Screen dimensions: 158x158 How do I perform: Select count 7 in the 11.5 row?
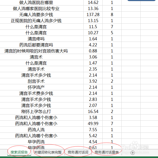pyautogui.click(x=112, y=27)
